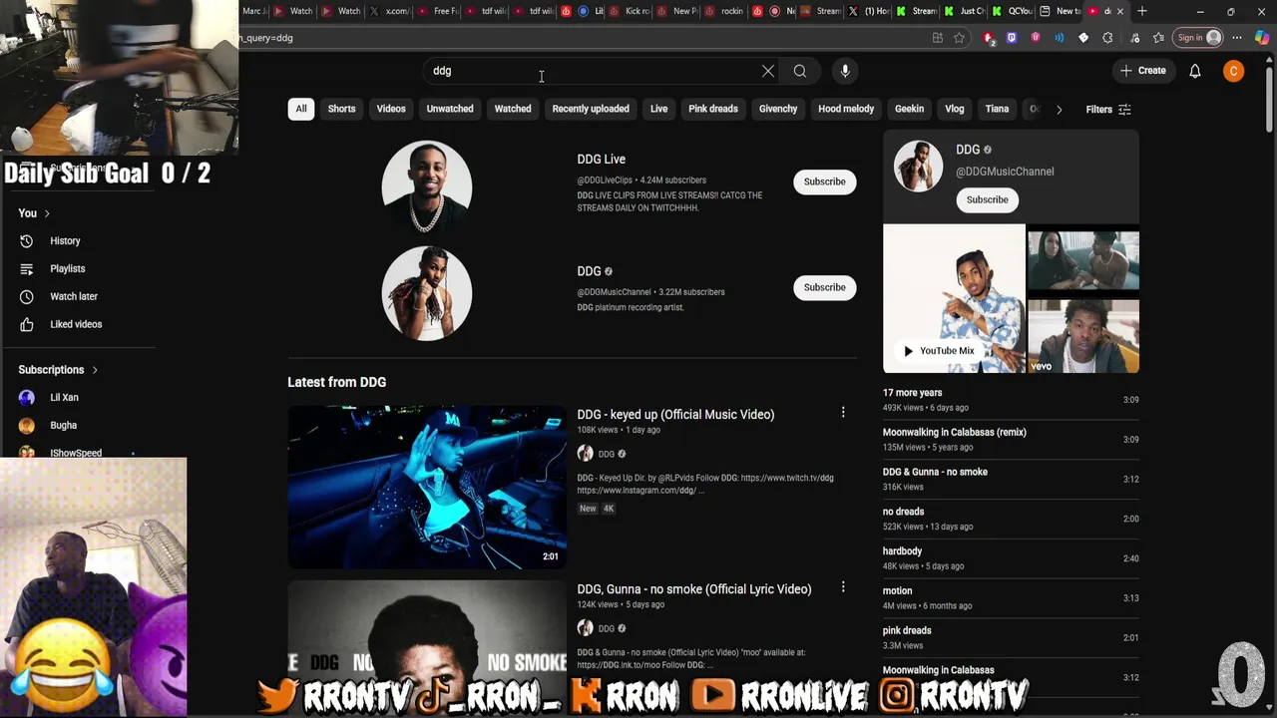The image size is (1277, 718).
Task: Open DDG channel icon under no smoke video
Action: point(585,628)
